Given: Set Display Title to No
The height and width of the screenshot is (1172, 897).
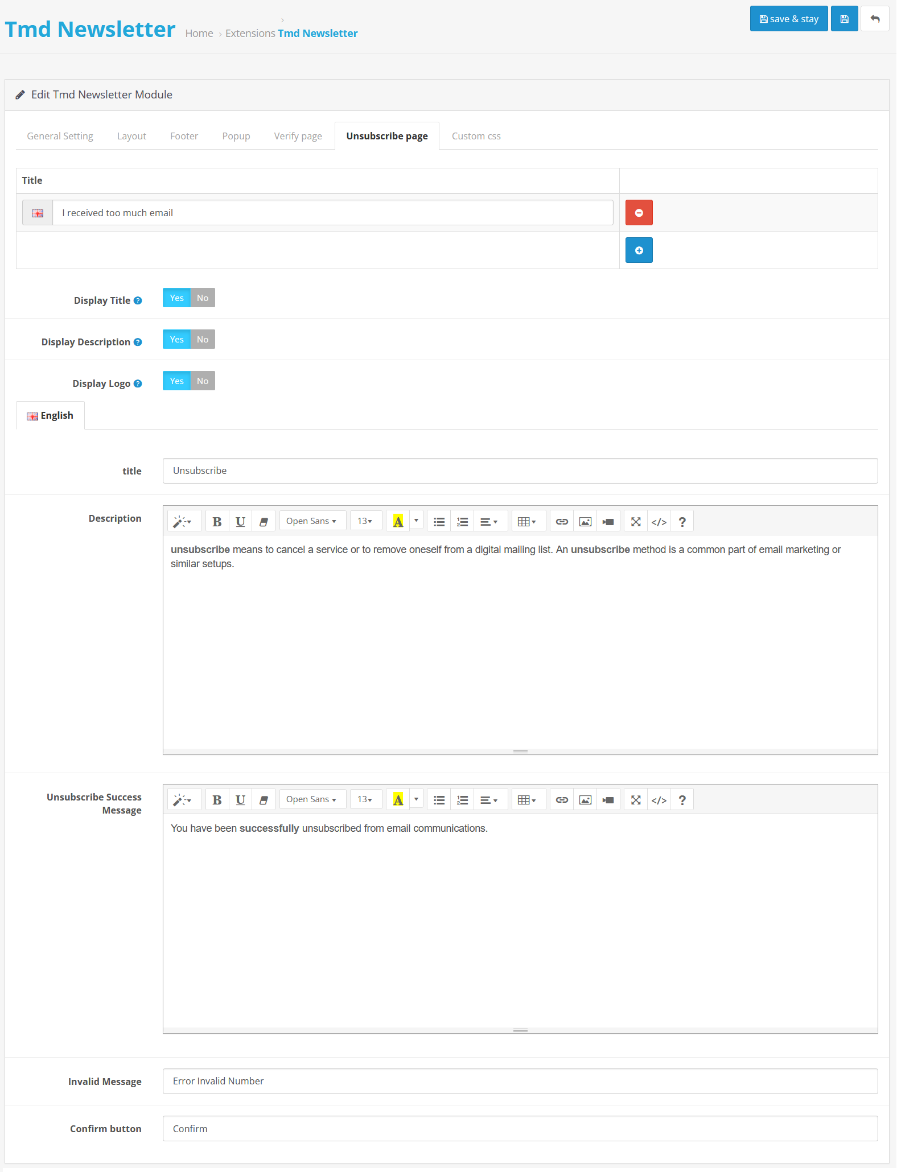Looking at the screenshot, I should click(203, 298).
